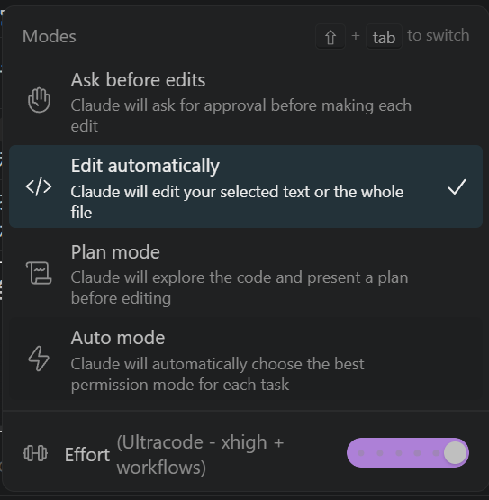Click the Modes header title
This screenshot has width=489, height=500.
[x=50, y=36]
